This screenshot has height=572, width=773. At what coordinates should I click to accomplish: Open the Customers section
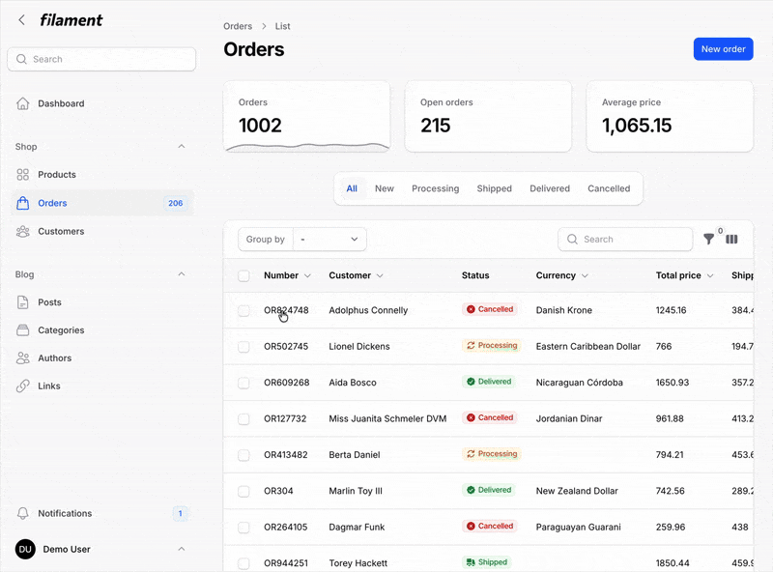pos(24,231)
